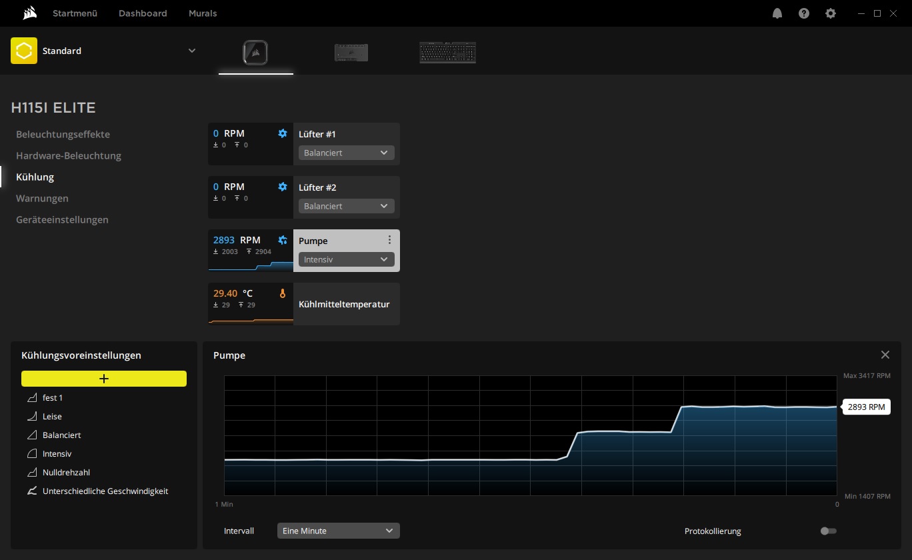Click the curve icon next to Nulldrehzahl
912x560 pixels.
[x=32, y=473]
